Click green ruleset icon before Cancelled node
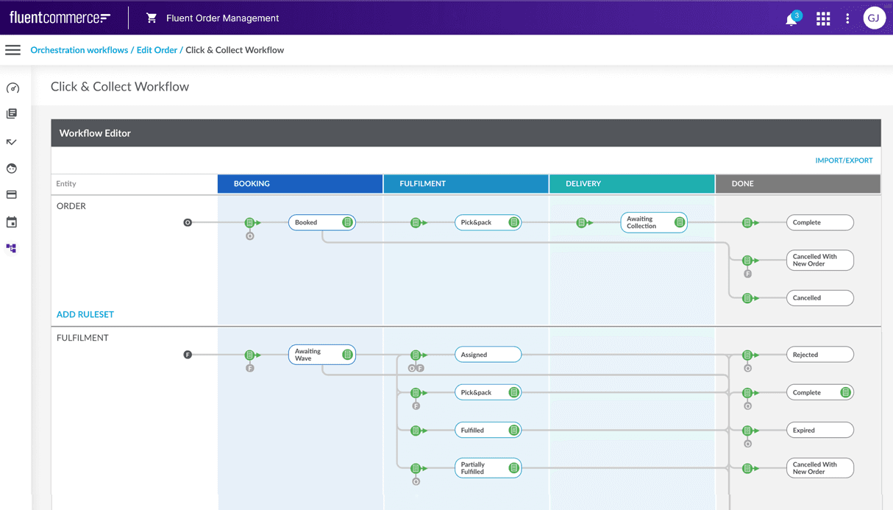The image size is (893, 510). point(747,298)
